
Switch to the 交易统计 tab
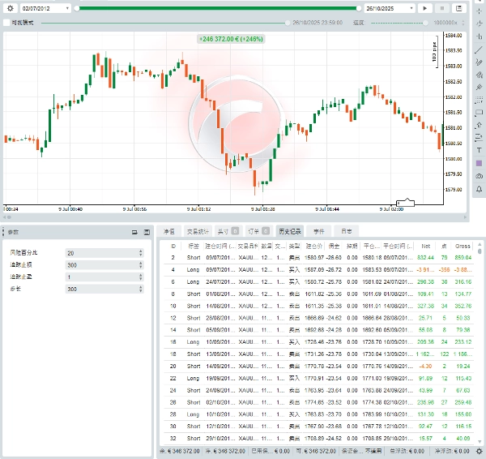[x=198, y=231]
